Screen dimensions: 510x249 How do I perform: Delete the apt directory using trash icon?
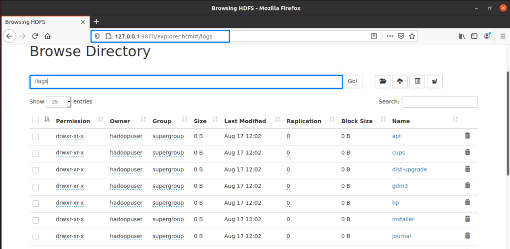coord(467,136)
